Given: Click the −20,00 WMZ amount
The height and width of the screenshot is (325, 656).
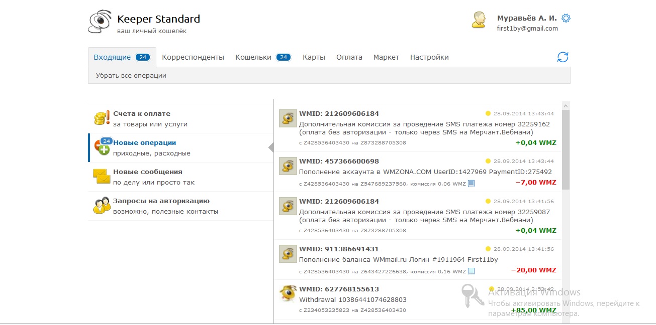Looking at the screenshot, I should [x=533, y=270].
